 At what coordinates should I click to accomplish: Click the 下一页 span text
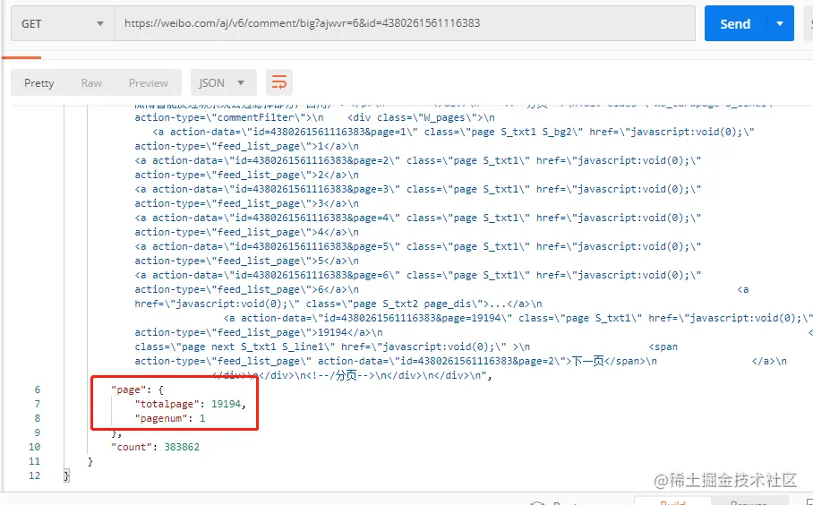[588, 361]
